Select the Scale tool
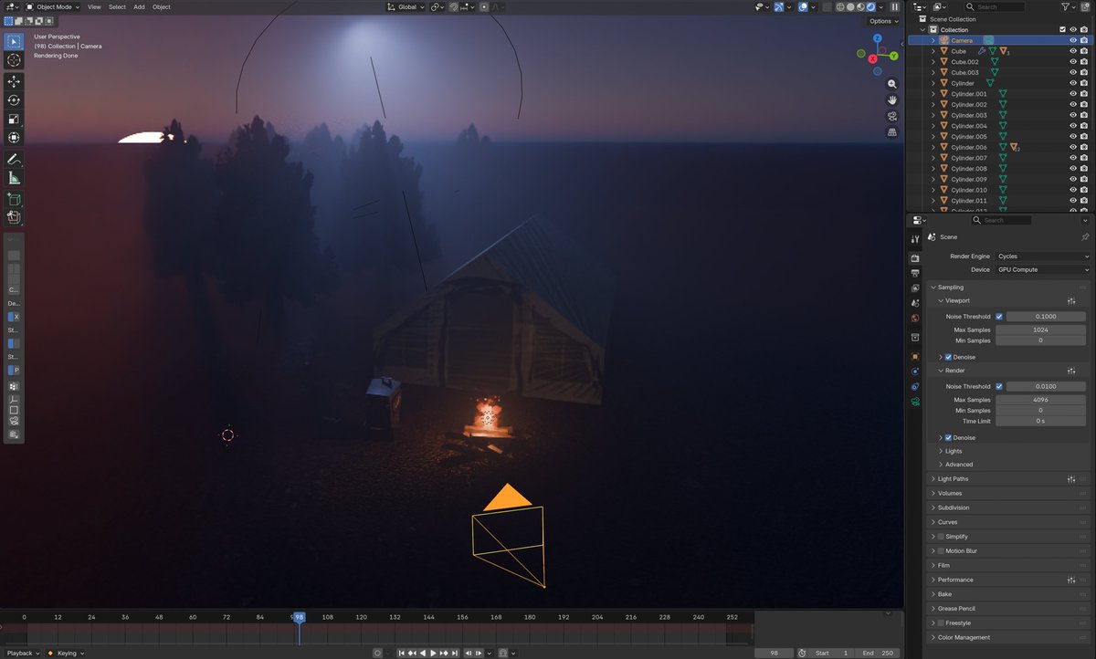The width and height of the screenshot is (1096, 659). [14, 119]
